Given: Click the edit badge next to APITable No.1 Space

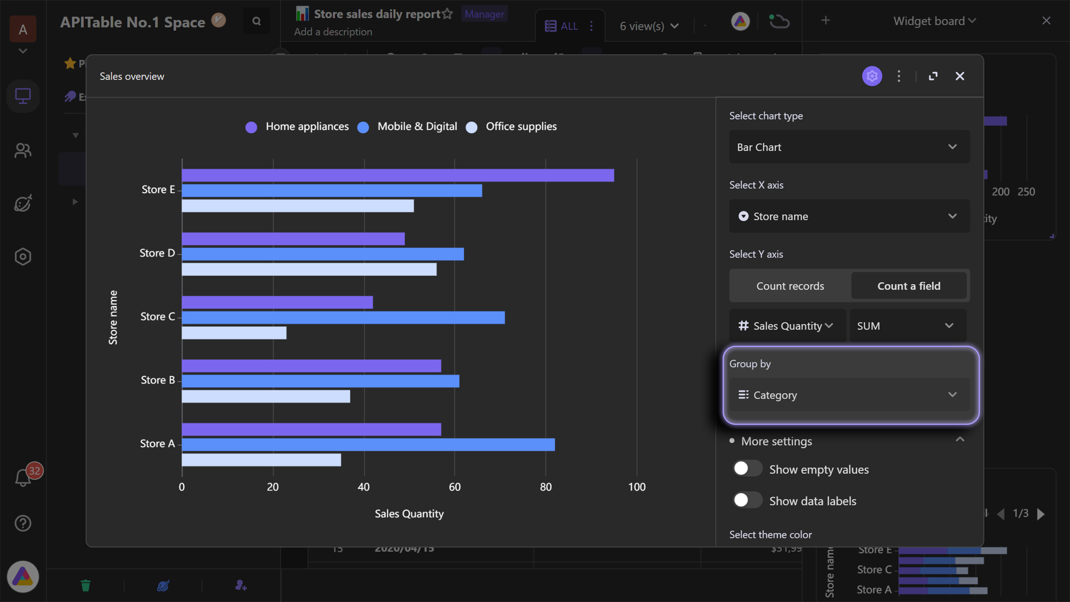Looking at the screenshot, I should [x=219, y=20].
